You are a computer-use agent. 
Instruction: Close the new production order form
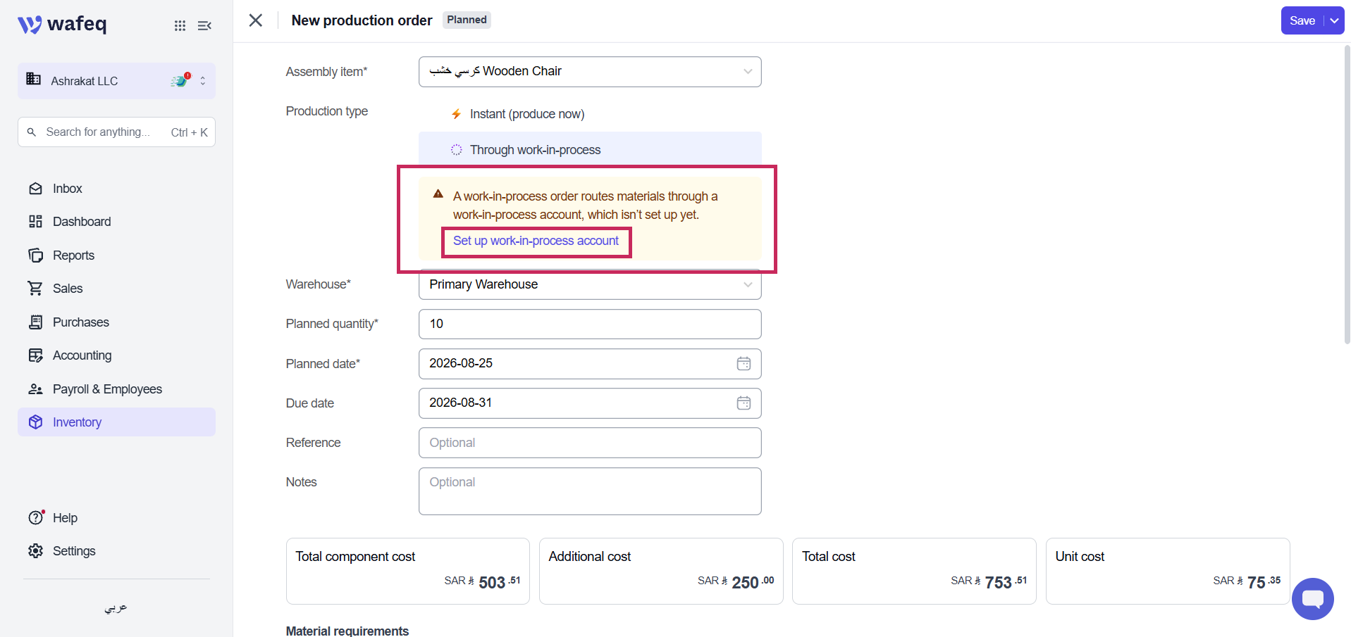click(256, 20)
